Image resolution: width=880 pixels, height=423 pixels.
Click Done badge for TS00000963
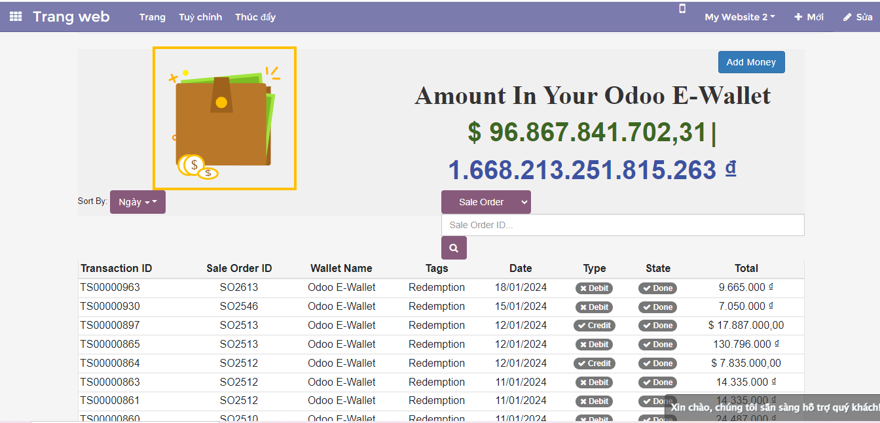point(658,288)
